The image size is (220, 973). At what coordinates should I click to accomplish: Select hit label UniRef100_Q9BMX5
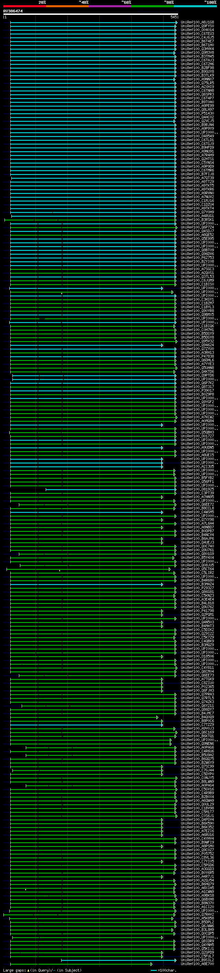point(197,315)
